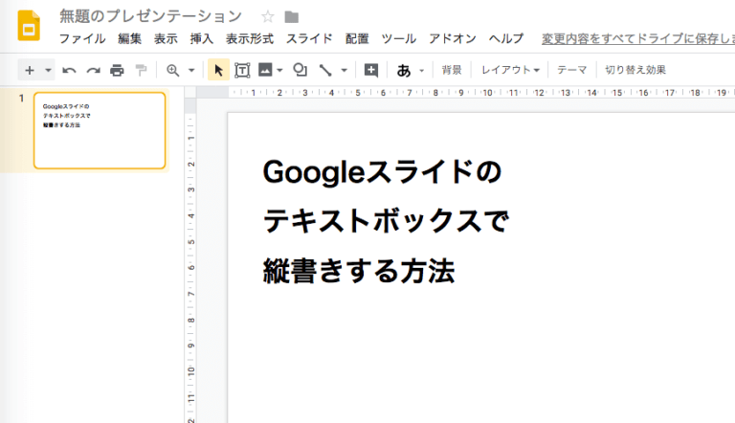Open the Google Slides home logo

click(x=29, y=26)
